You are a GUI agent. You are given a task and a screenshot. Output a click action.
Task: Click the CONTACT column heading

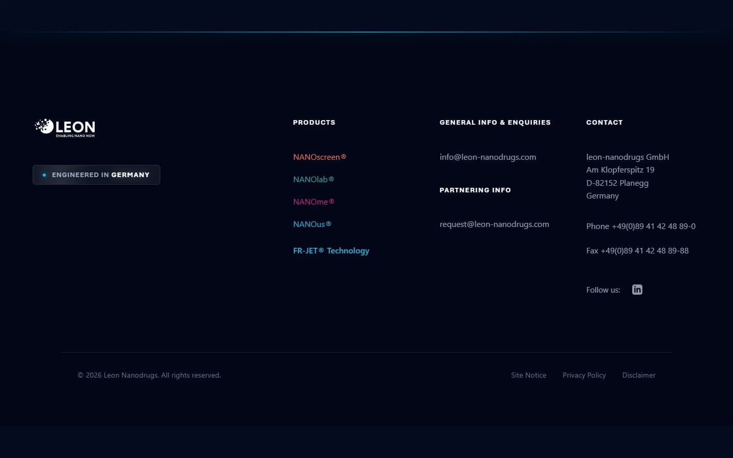click(x=604, y=122)
